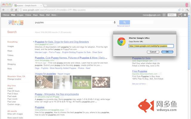The height and width of the screenshot is (119, 191).
Task: Open settings gear in Google bar
Action: (x=185, y=15)
